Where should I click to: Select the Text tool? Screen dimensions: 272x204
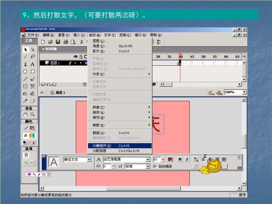32,64
